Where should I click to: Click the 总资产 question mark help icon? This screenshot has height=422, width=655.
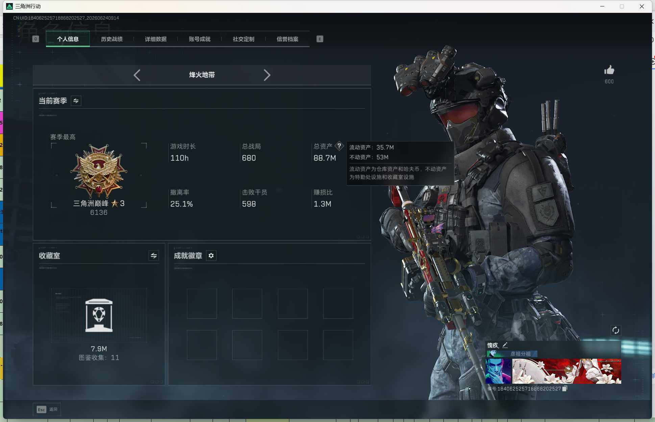339,146
